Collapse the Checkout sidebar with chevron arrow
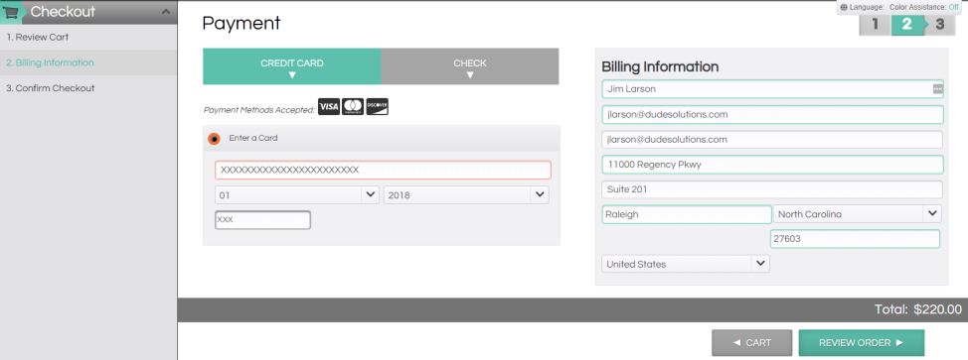 165,12
